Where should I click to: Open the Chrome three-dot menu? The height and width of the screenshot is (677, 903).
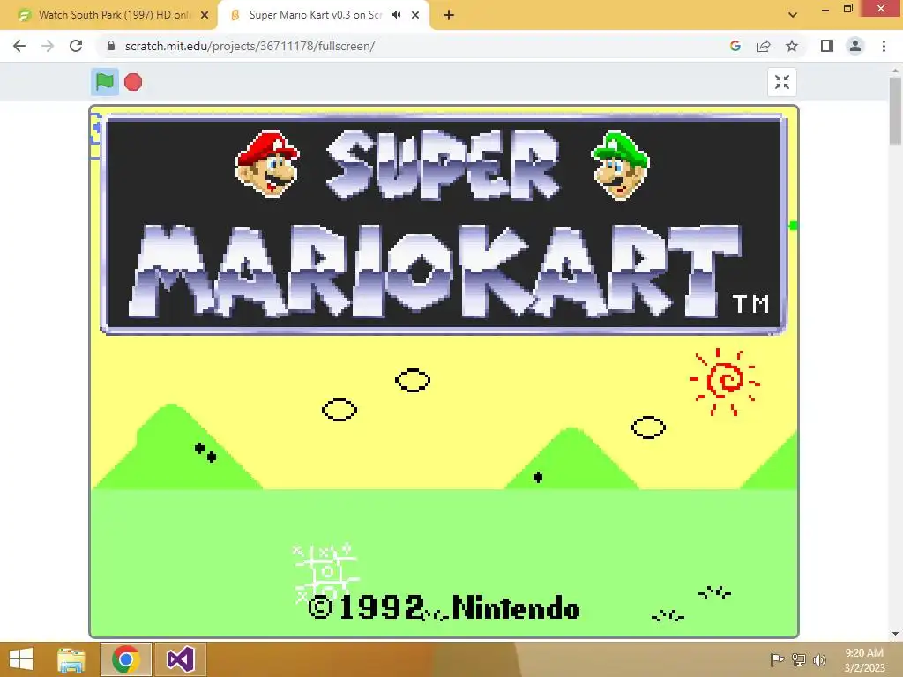884,46
